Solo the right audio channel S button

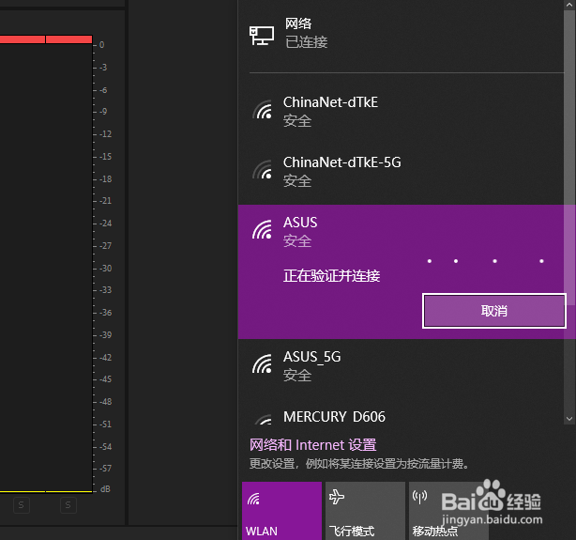pyautogui.click(x=68, y=505)
